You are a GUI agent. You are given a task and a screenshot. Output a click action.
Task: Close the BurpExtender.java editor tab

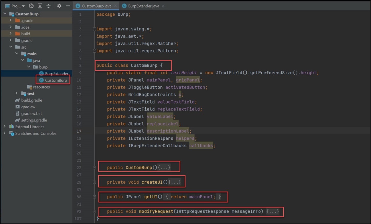[x=163, y=6]
